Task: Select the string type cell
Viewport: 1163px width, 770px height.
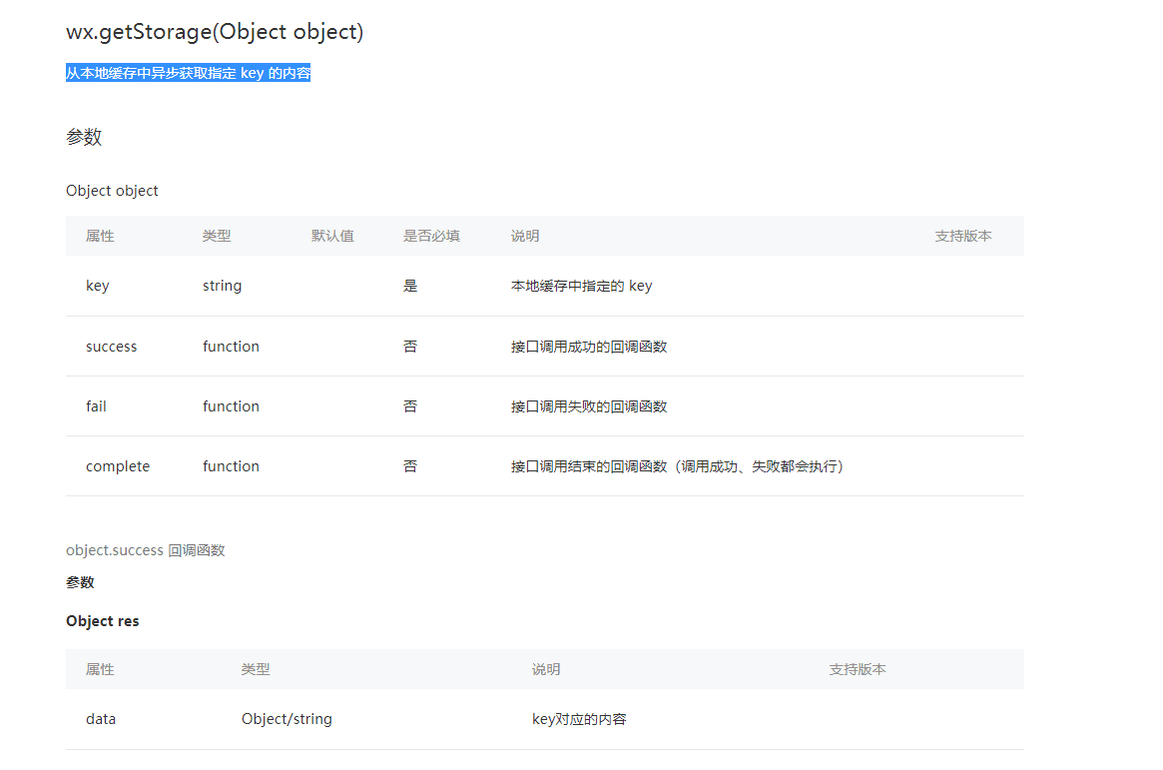Action: pyautogui.click(x=222, y=286)
